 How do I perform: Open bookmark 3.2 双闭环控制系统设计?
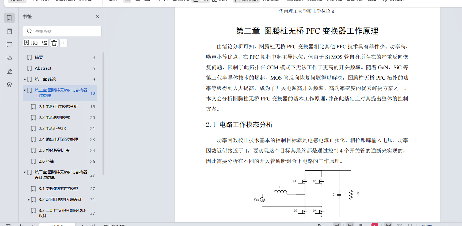60,200
